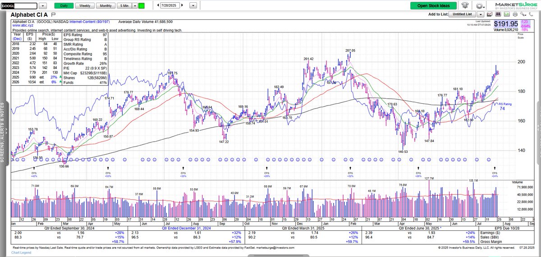This screenshot has width=541, height=257.
Task: Open the settings gear menu
Action: pos(480,6)
